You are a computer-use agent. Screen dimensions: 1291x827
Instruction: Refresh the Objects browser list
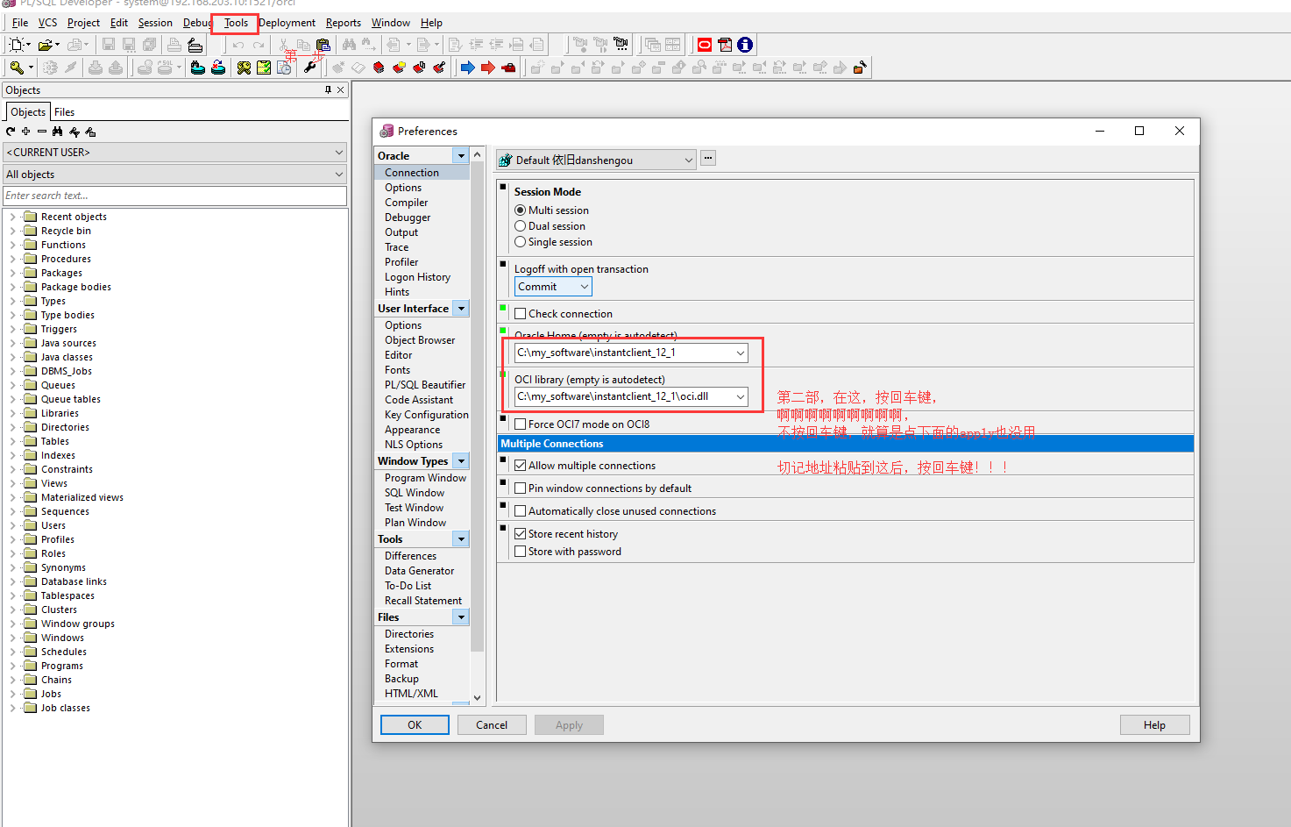point(11,132)
